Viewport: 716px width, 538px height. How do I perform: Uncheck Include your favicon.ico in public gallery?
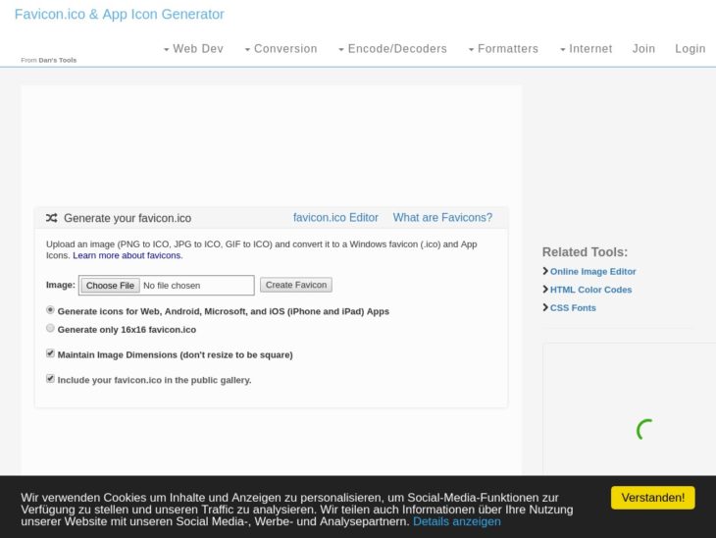point(51,378)
